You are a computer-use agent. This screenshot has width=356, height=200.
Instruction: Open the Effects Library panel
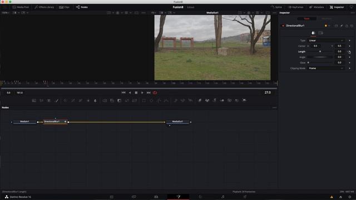point(44,7)
